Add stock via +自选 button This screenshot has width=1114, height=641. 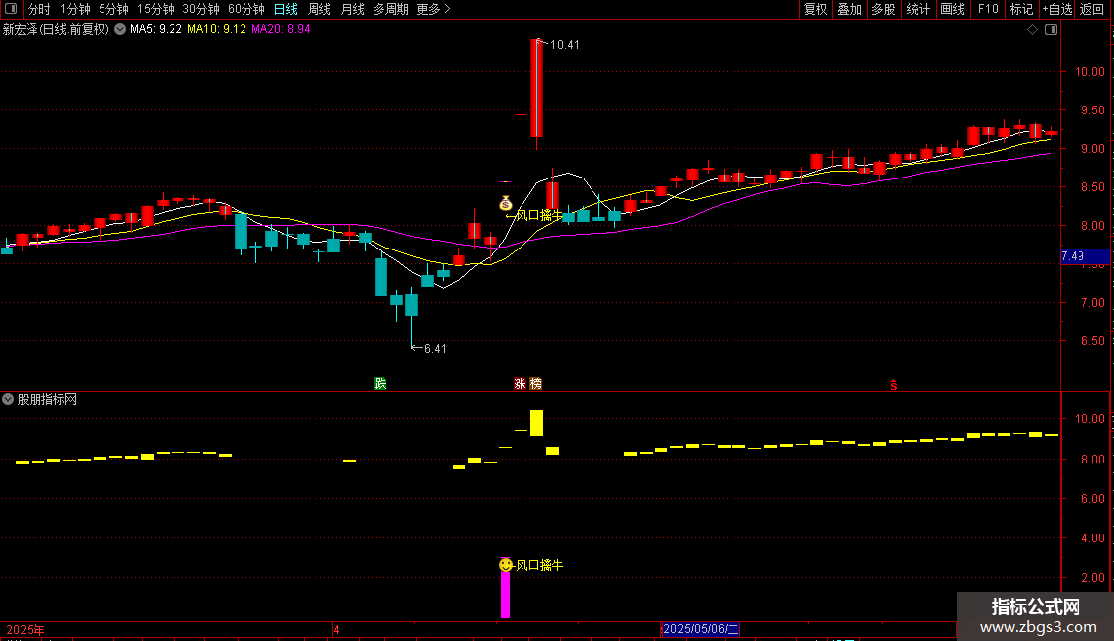coord(1057,9)
